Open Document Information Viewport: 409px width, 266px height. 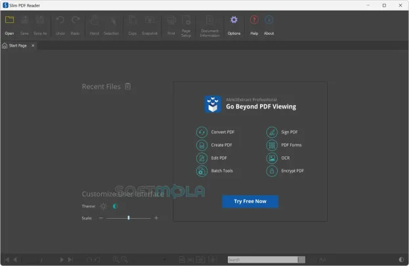click(x=209, y=20)
